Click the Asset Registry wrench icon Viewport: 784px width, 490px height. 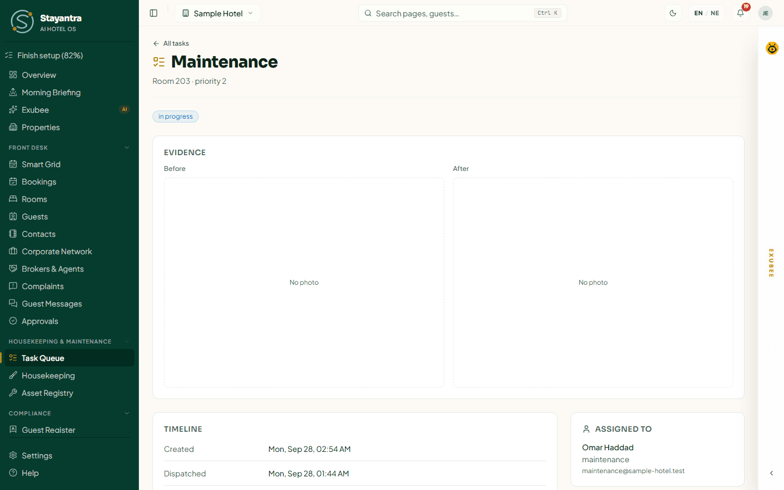[x=13, y=393]
